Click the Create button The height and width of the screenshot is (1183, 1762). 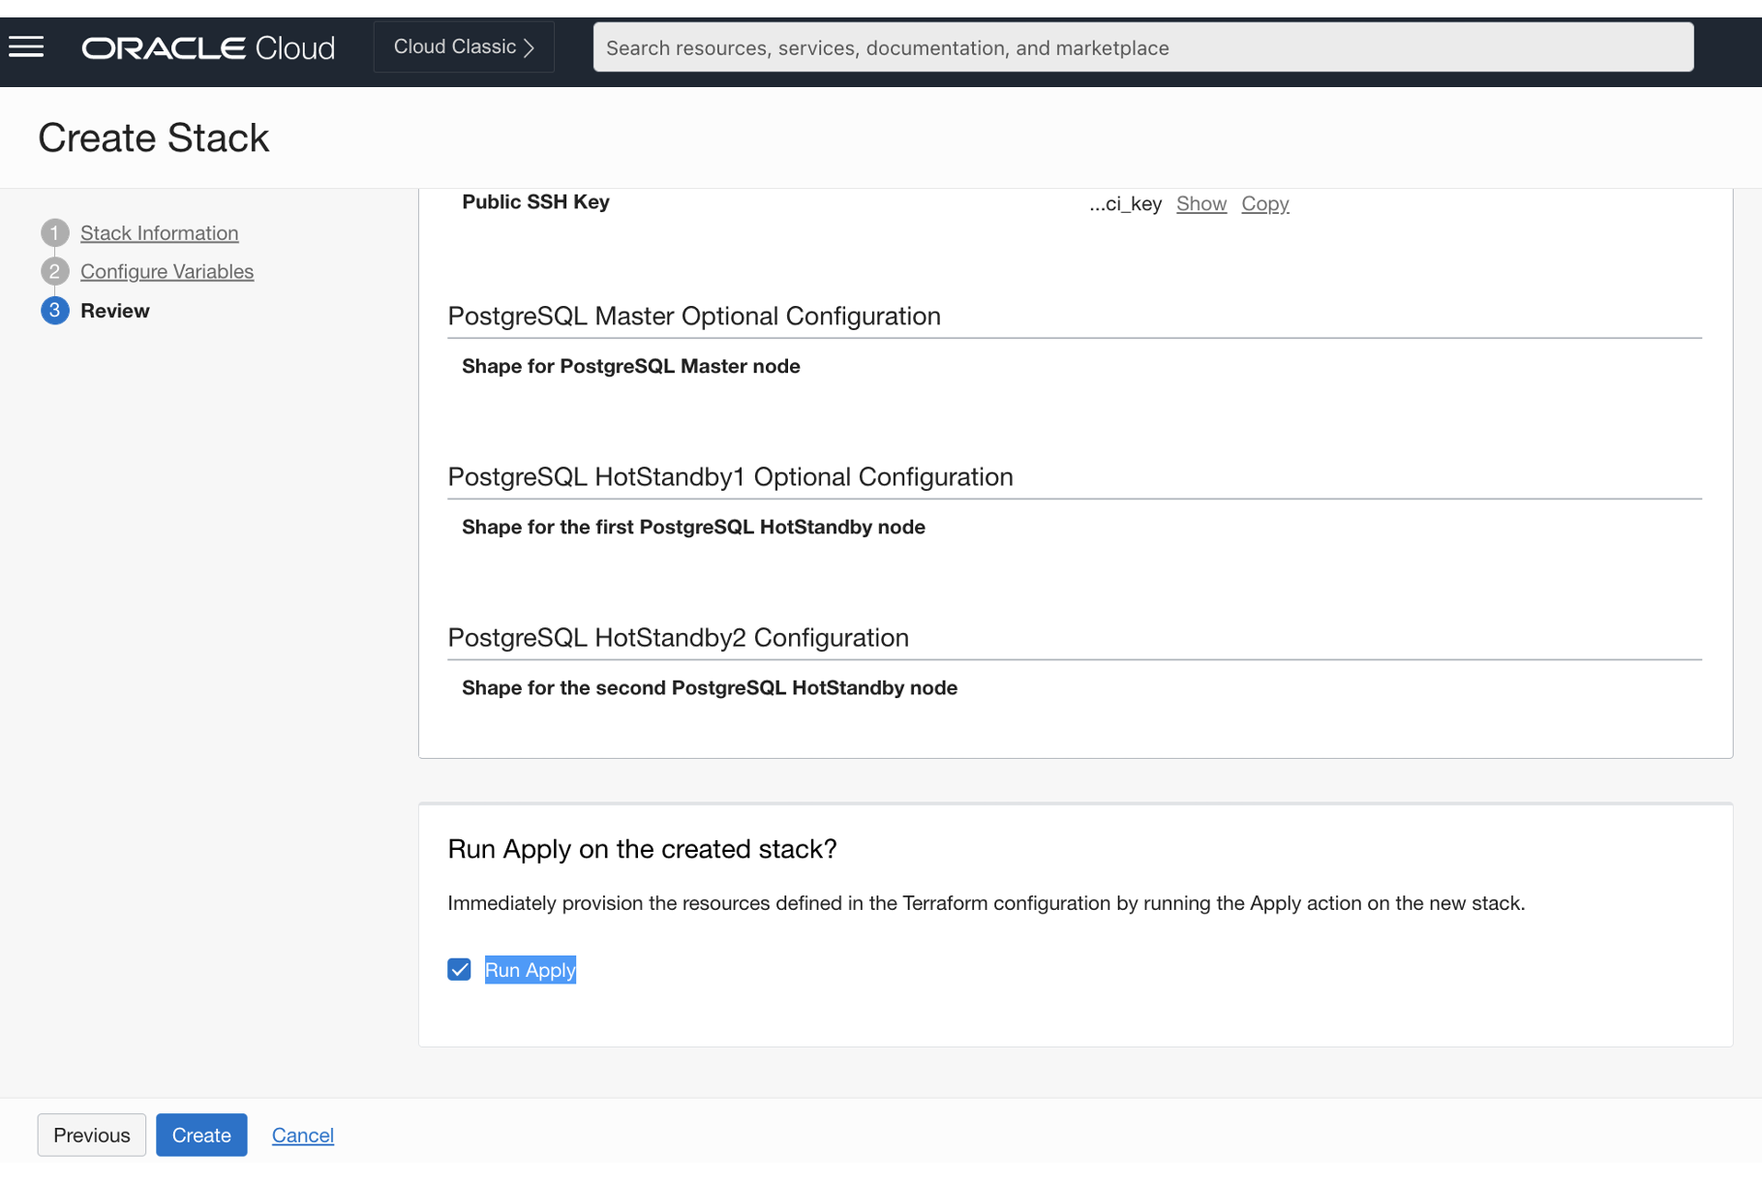tap(201, 1134)
